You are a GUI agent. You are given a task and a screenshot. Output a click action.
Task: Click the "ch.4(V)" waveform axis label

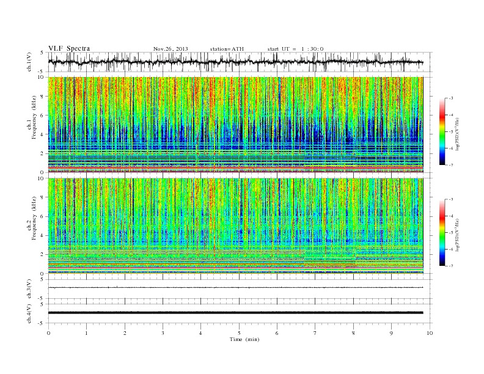pos(29,313)
